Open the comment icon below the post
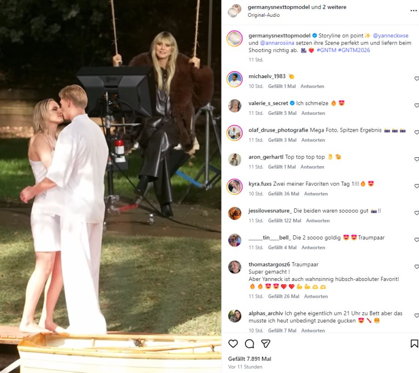 pos(250,343)
